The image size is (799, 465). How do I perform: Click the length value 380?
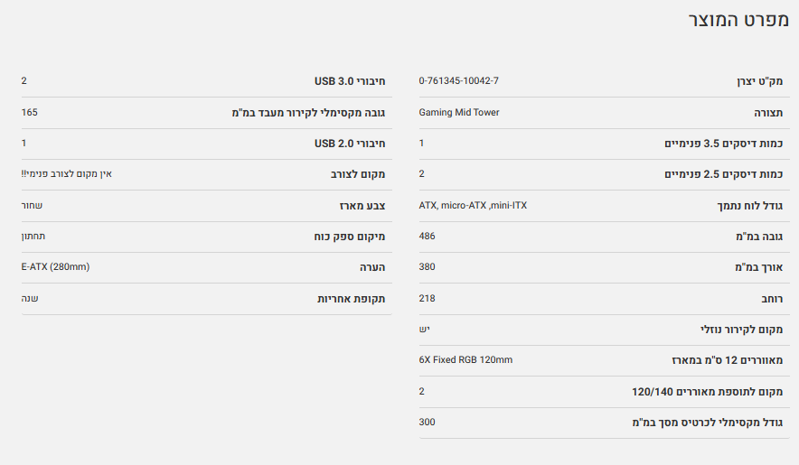point(428,267)
